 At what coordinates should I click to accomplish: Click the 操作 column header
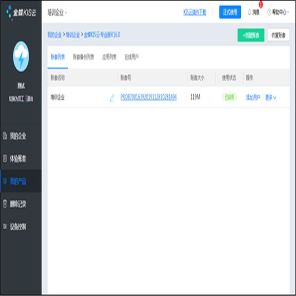pos(249,78)
